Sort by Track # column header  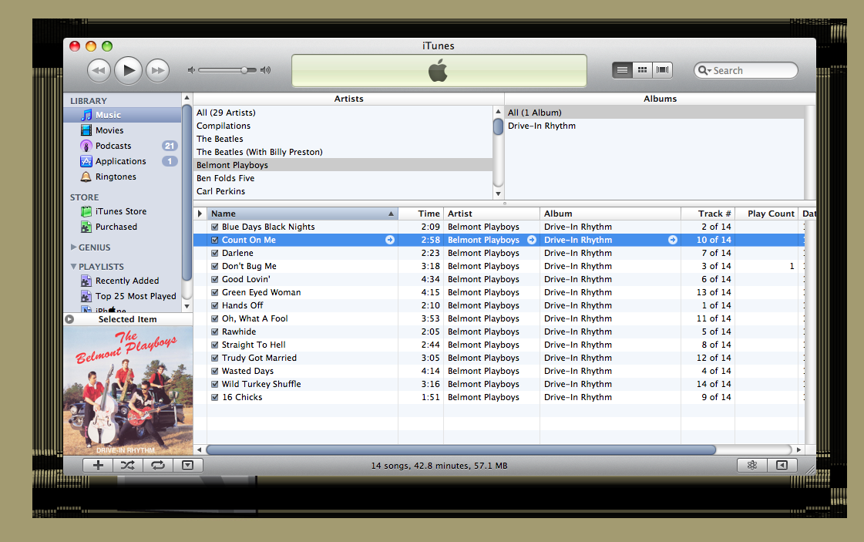[x=708, y=214]
